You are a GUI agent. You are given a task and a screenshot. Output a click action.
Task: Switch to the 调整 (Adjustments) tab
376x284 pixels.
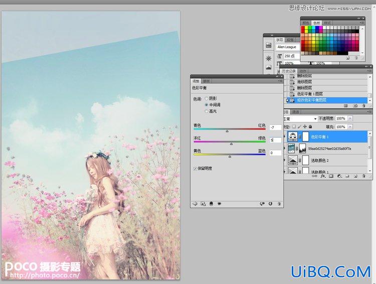pos(196,81)
